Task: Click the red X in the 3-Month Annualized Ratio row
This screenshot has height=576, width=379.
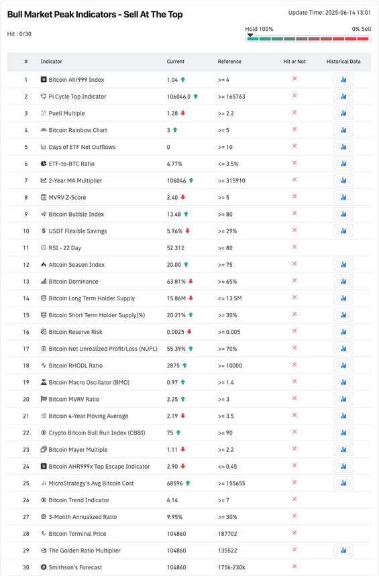Action: pyautogui.click(x=294, y=516)
